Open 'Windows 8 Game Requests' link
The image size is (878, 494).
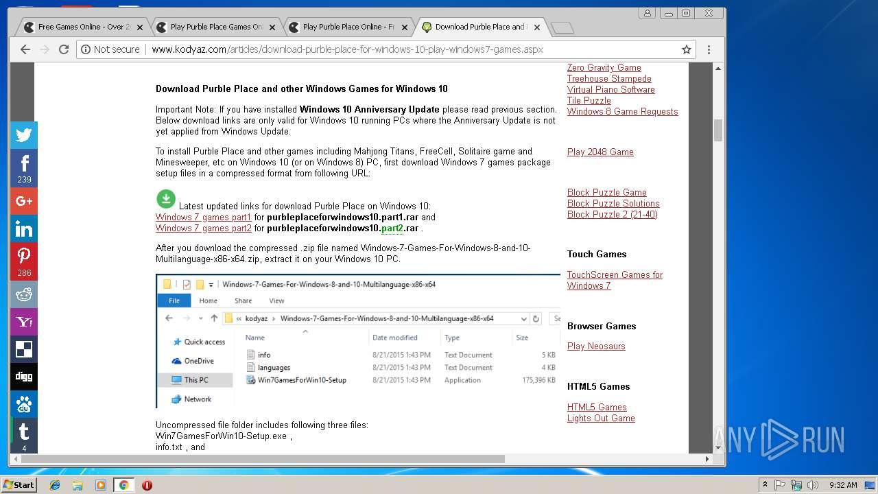[x=623, y=112]
